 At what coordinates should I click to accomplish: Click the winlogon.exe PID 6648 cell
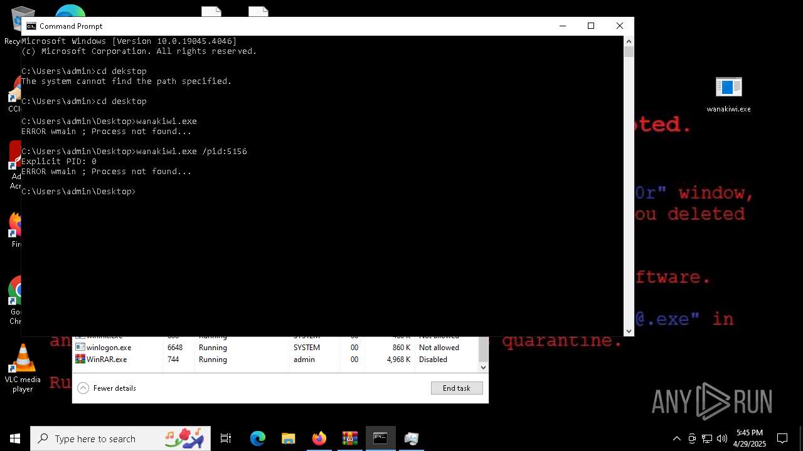[175, 348]
